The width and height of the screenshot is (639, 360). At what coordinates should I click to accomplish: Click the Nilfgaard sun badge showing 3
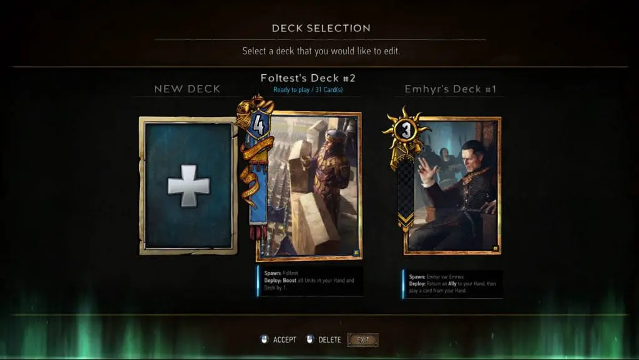coord(406,130)
